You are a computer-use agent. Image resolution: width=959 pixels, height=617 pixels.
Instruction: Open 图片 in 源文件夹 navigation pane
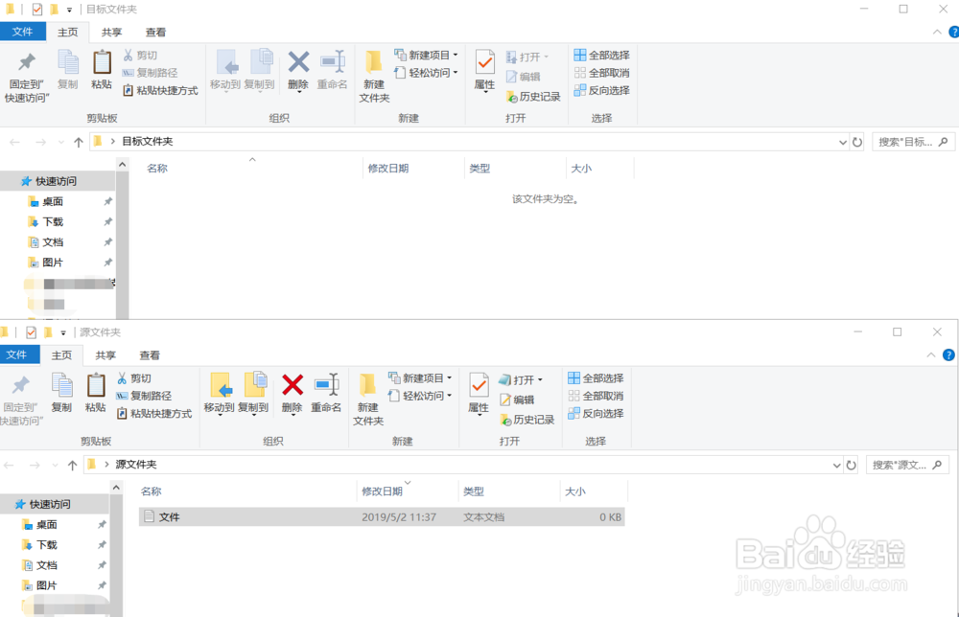pos(46,585)
